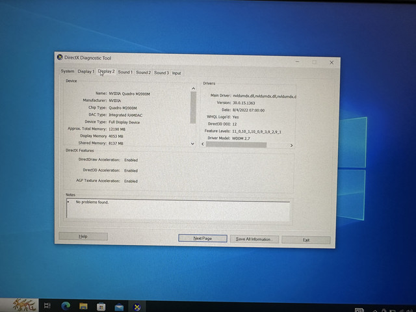Image resolution: width=416 pixels, height=312 pixels.
Task: Click the Drivers horizontal scrollbar thumb
Action: (236, 144)
